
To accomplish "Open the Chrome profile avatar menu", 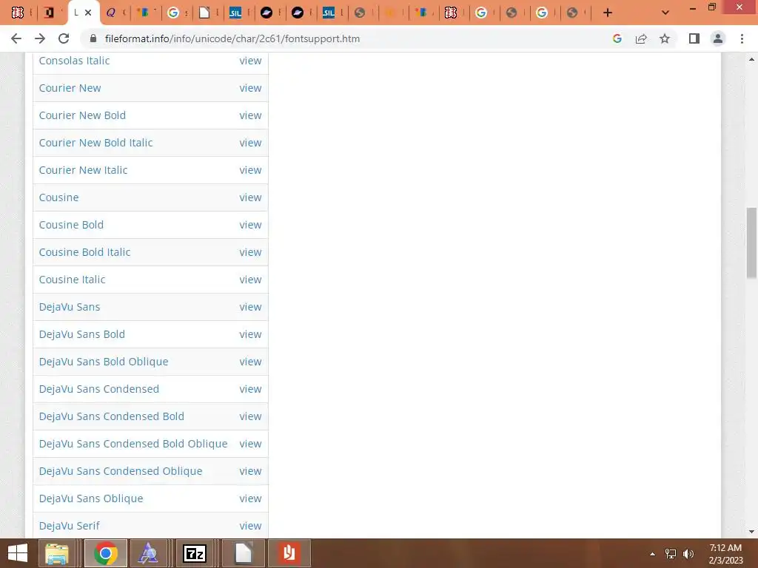I will click(718, 38).
